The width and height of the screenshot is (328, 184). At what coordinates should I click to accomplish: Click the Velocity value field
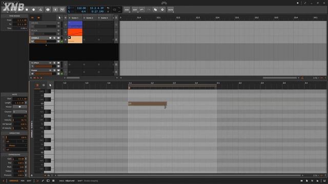(19, 120)
